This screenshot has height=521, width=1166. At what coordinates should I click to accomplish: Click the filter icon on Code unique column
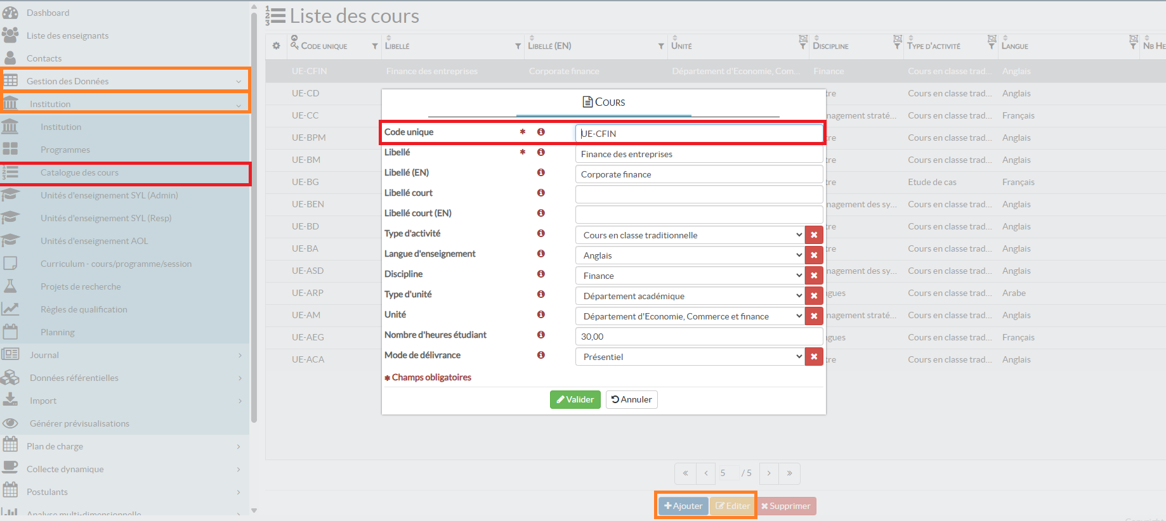click(x=375, y=46)
